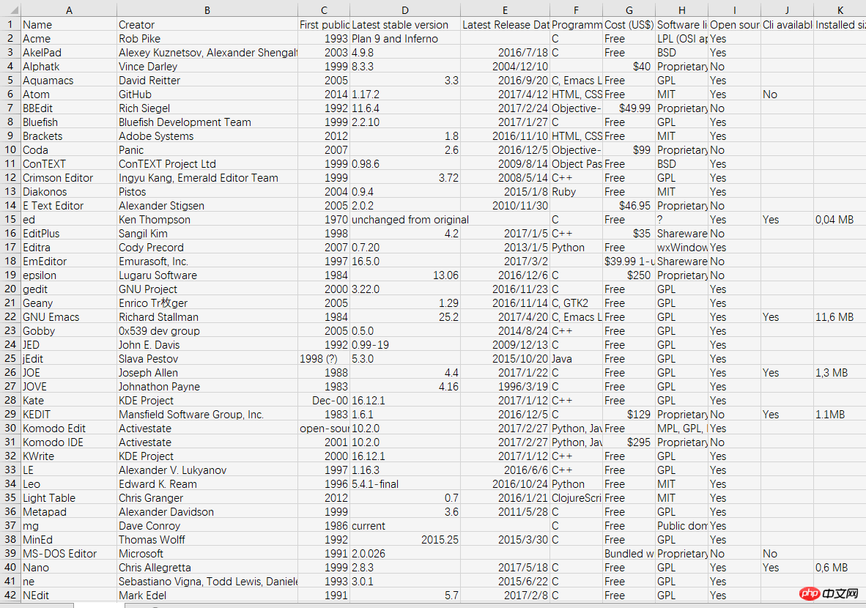
Task: Select the 'Mansfield Software Group, Inc.' cell
Action: (207, 414)
